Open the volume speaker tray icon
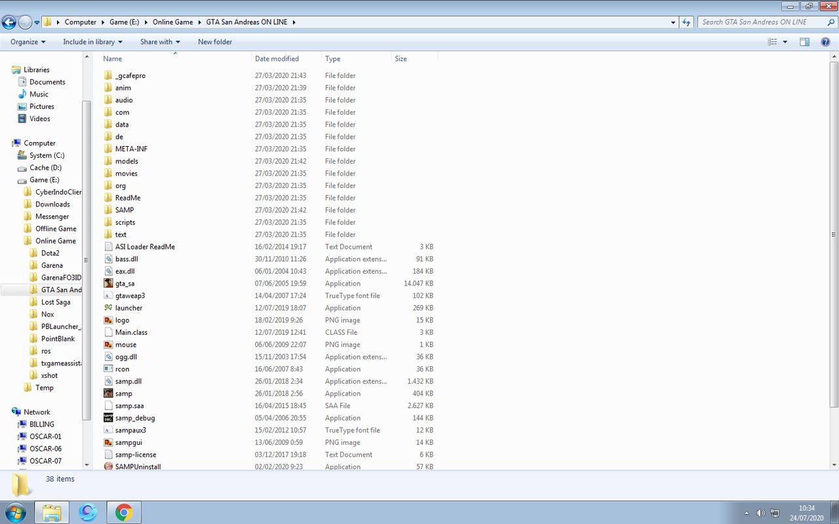Viewport: 839px width, 524px height. point(760,512)
